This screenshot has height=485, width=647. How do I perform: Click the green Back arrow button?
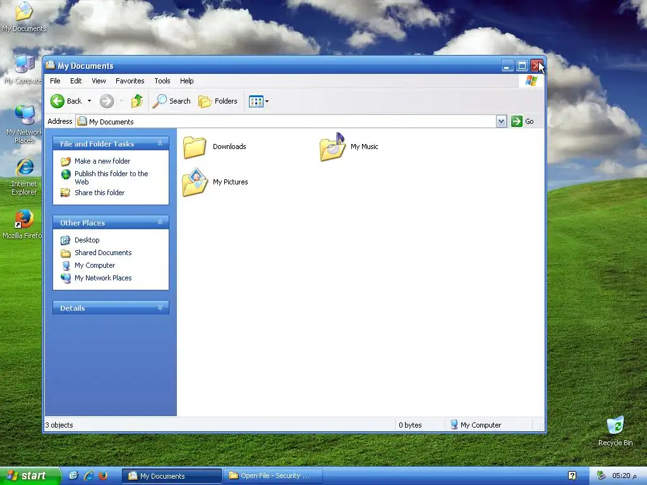(57, 101)
